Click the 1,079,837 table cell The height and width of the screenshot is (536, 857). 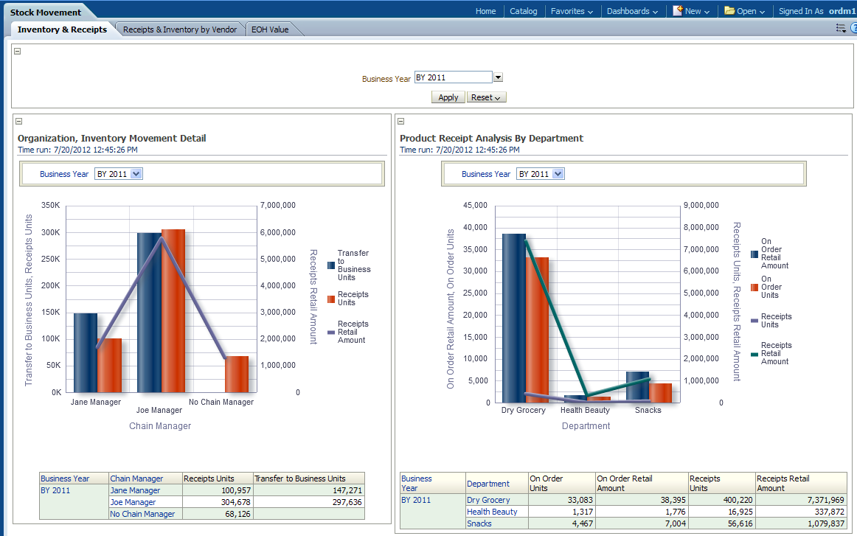coord(801,523)
